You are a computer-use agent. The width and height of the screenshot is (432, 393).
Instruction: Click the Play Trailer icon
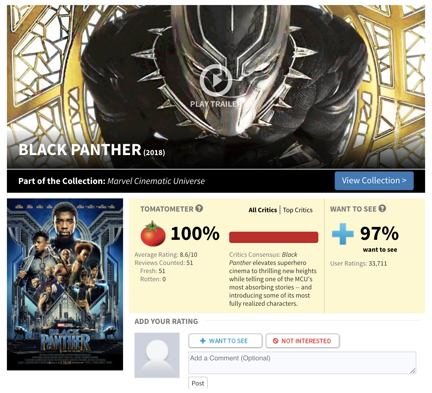coord(216,81)
